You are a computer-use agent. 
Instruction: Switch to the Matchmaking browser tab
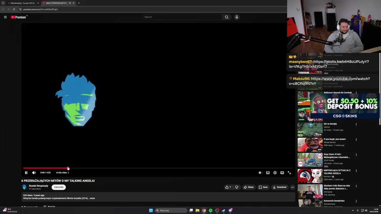pyautogui.click(x=23, y=3)
